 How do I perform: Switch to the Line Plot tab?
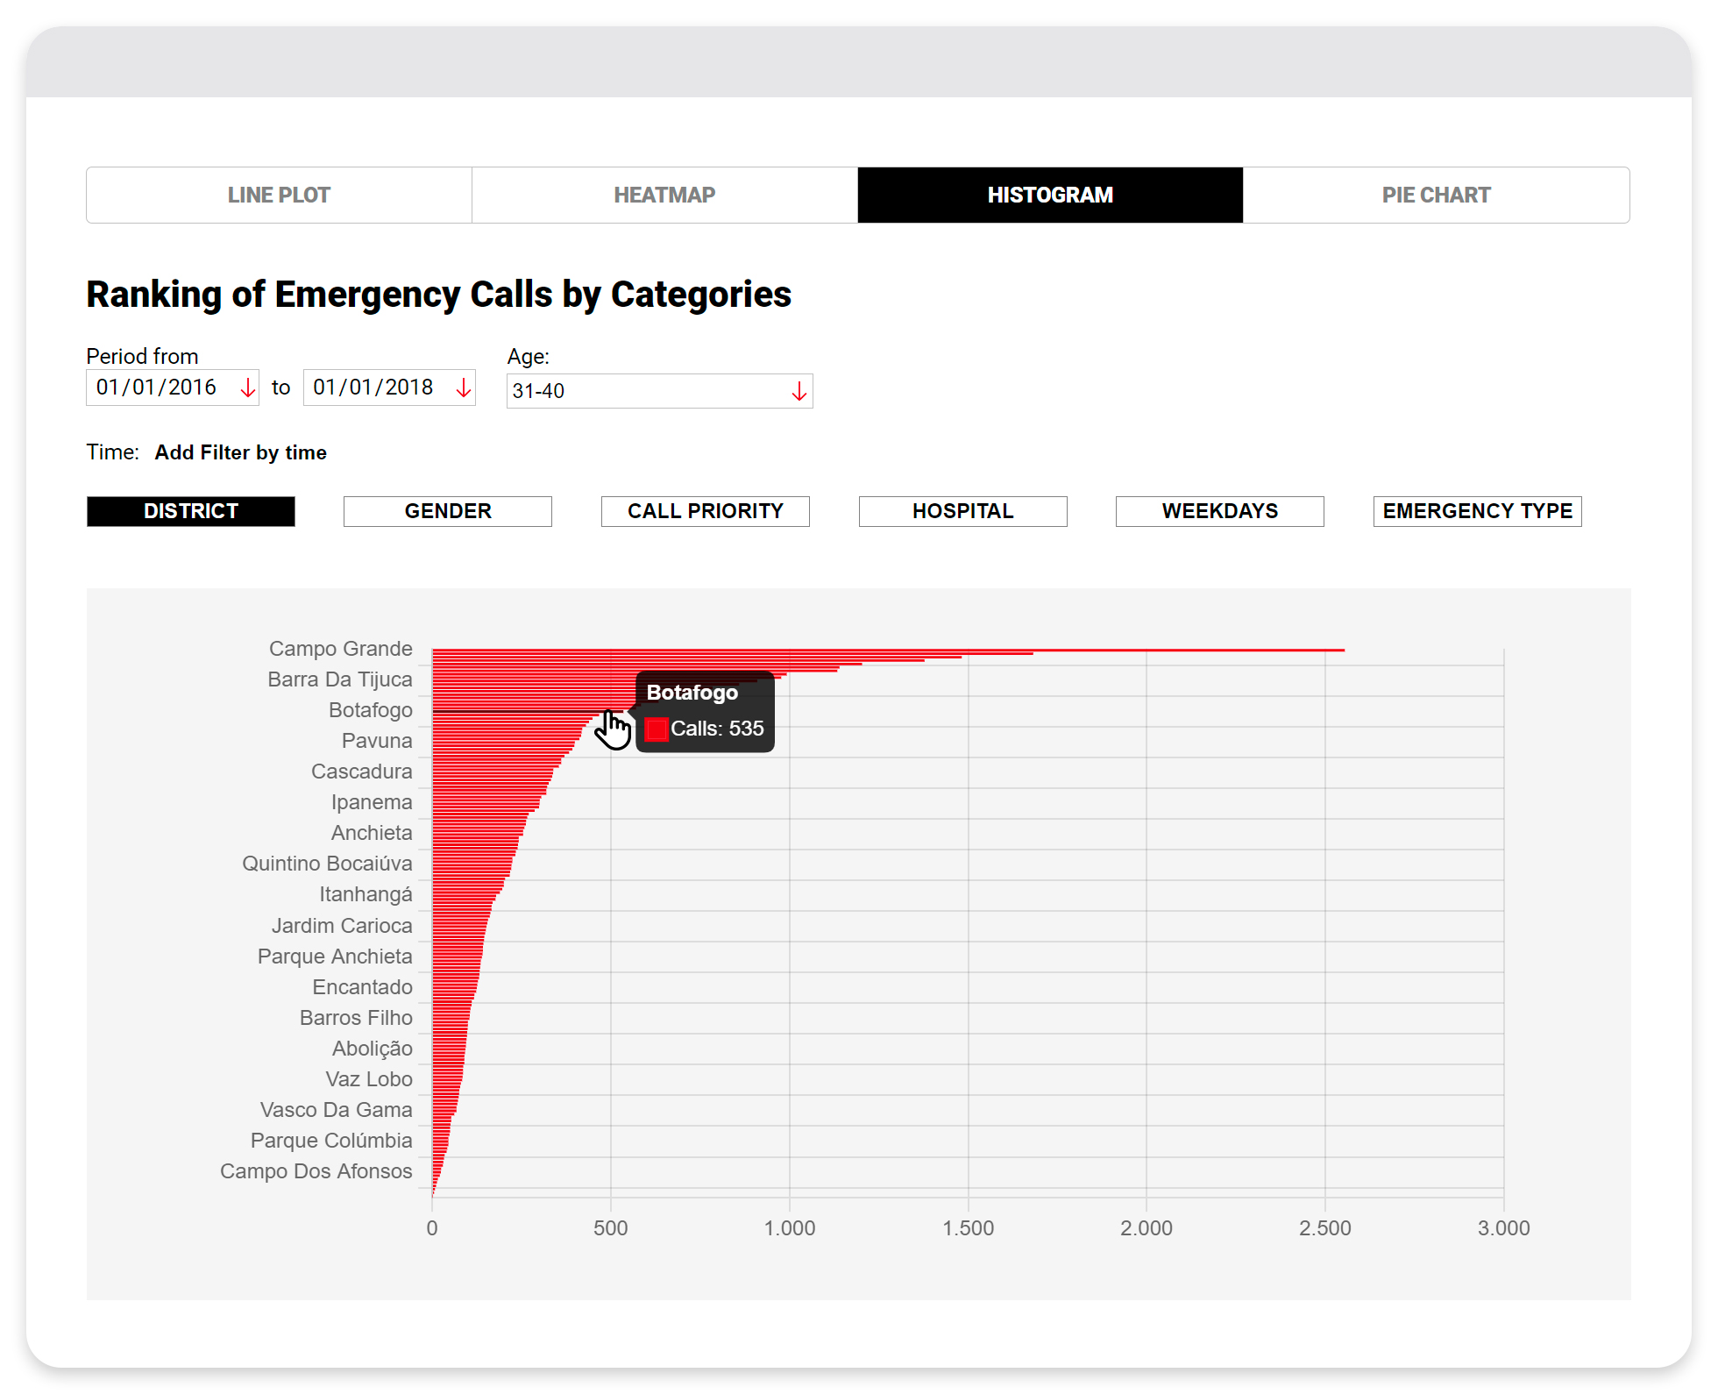point(279,195)
